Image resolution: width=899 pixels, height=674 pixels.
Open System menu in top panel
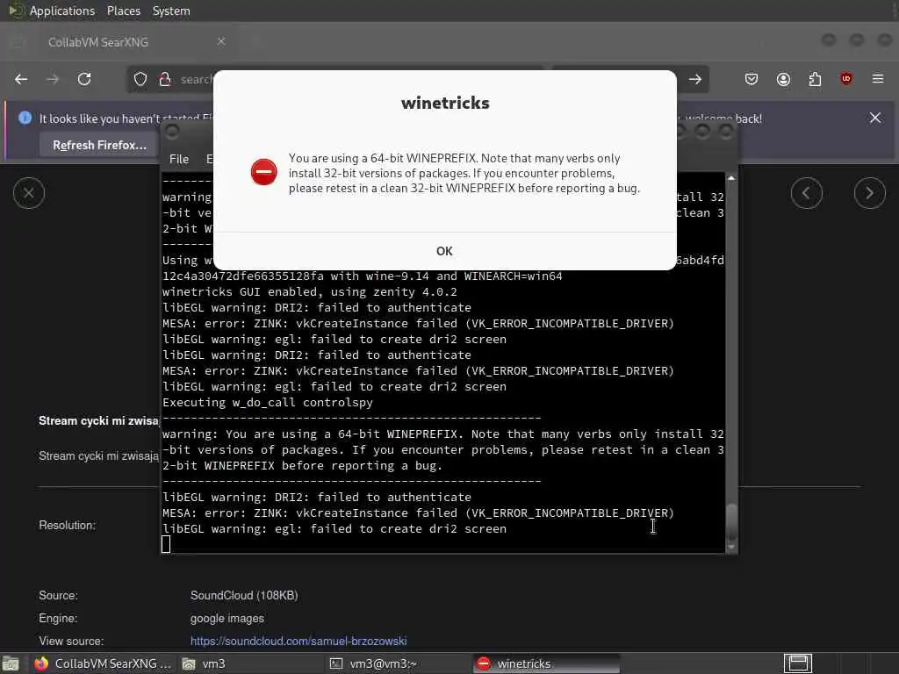pyautogui.click(x=171, y=11)
